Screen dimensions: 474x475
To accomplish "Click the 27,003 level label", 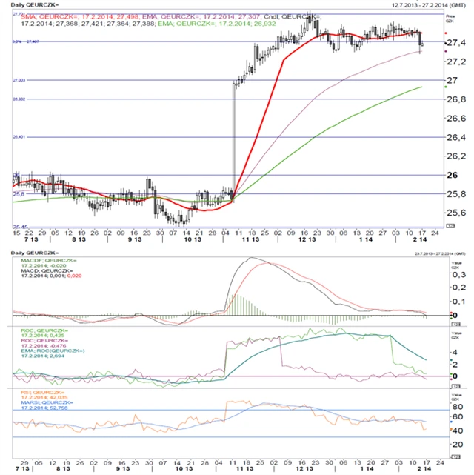I will coord(19,80).
